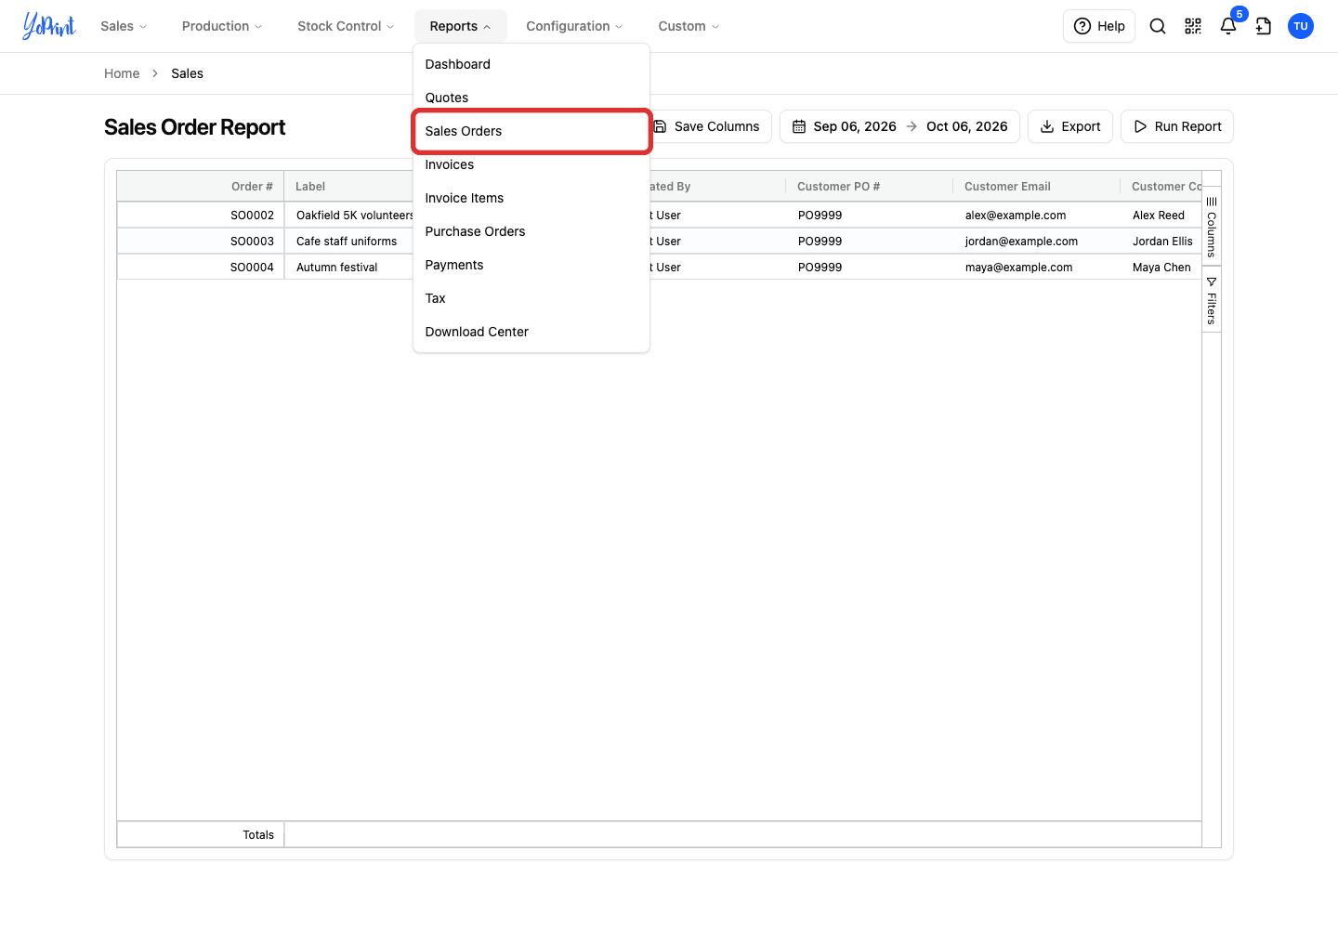Viewport: 1338px width, 929px height.
Task: Select Invoice Items from Reports menu
Action: (531, 198)
